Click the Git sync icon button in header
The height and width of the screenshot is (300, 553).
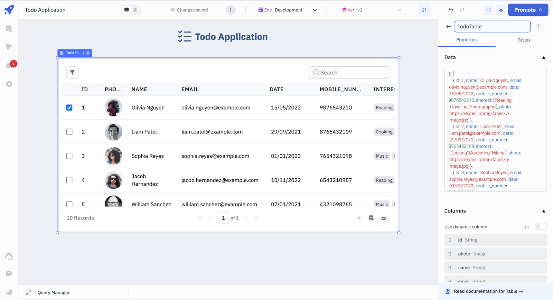click(424, 10)
